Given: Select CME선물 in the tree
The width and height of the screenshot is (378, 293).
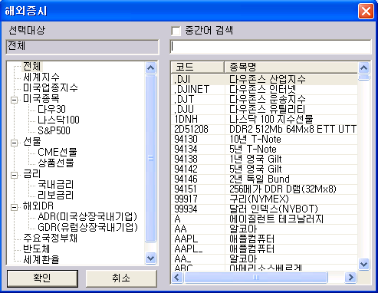Looking at the screenshot, I should pyautogui.click(x=58, y=152).
